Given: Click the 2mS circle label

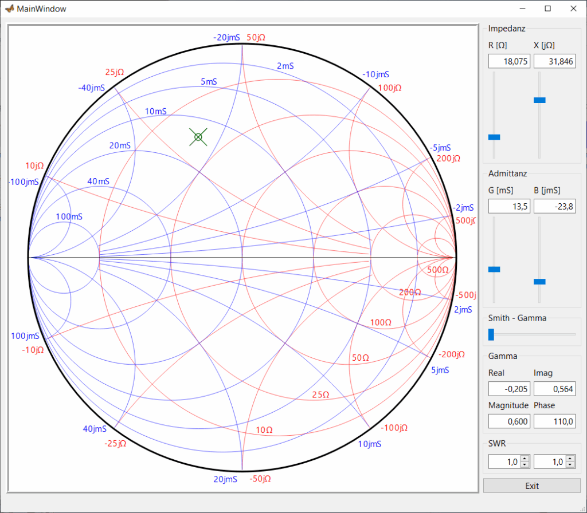Looking at the screenshot, I should tap(285, 66).
